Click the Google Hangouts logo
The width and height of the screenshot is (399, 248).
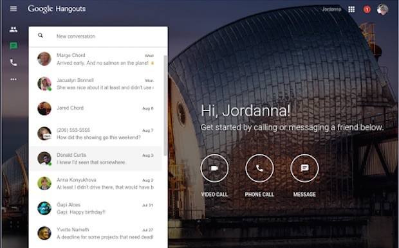pyautogui.click(x=57, y=9)
